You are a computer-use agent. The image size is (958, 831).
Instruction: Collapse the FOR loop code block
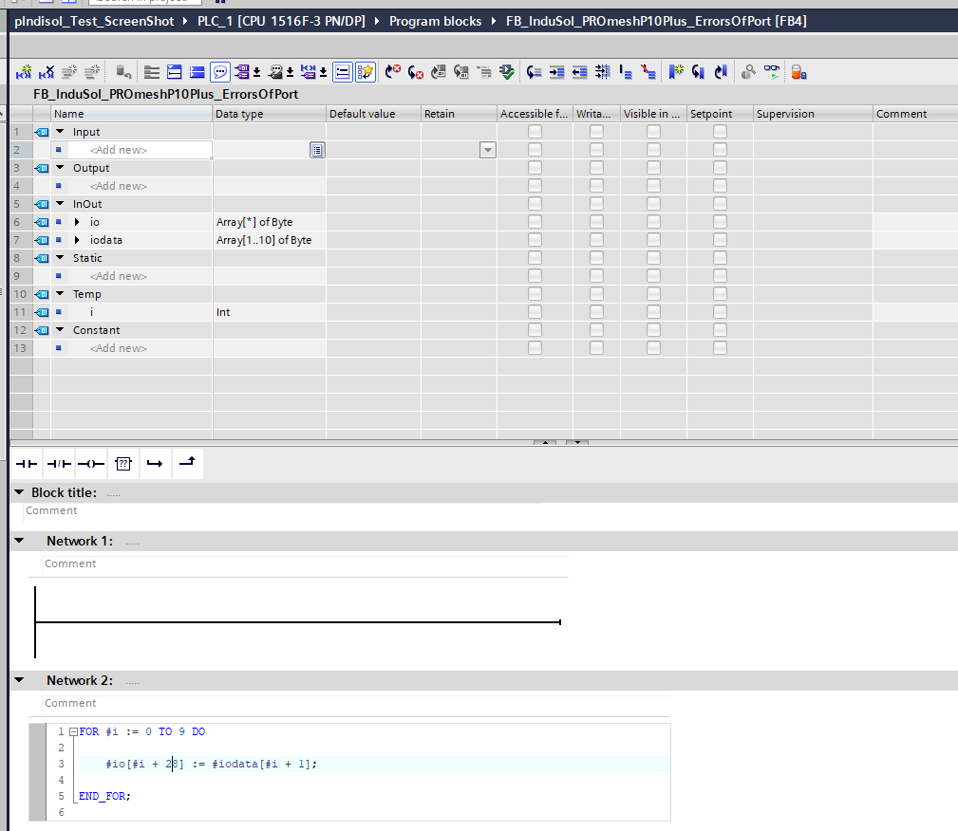point(73,731)
